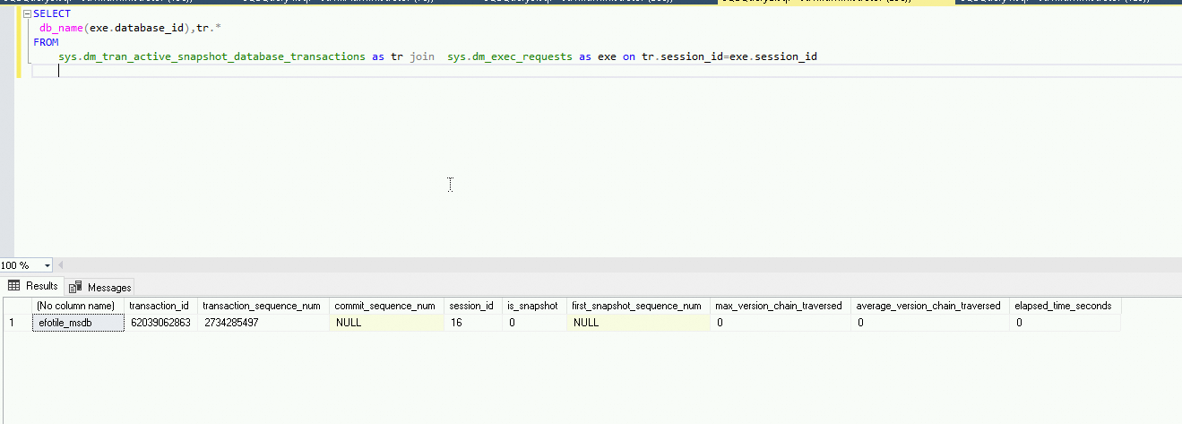Screen dimensions: 1182x424
Task: Click sys.dm_tran_active_snapshot_database_transactions in the query
Action: (211, 56)
